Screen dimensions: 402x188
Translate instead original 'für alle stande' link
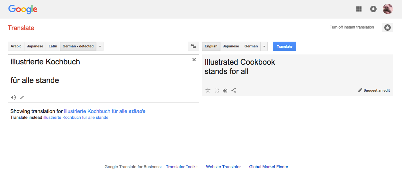click(76, 118)
